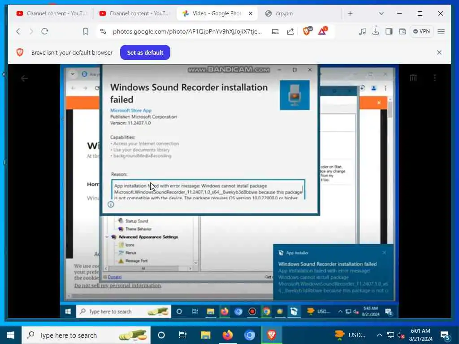Screen dimensions: 459x344
Task: Share this page link
Action: (290, 31)
